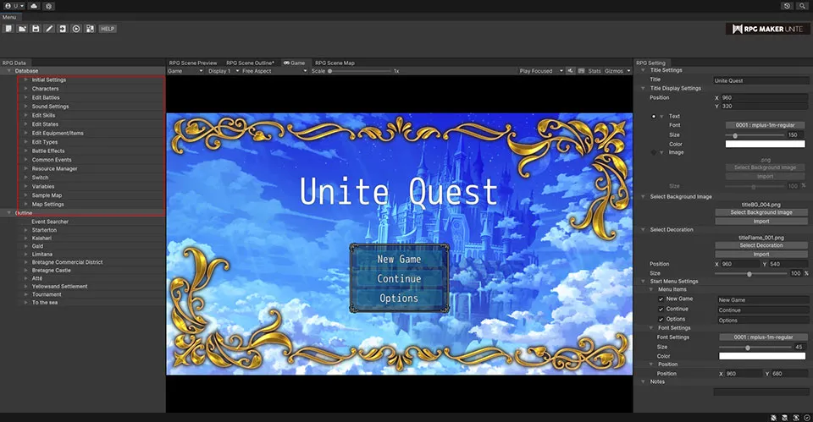Select the Image radio button for title display
The height and width of the screenshot is (422, 813).
tap(653, 153)
